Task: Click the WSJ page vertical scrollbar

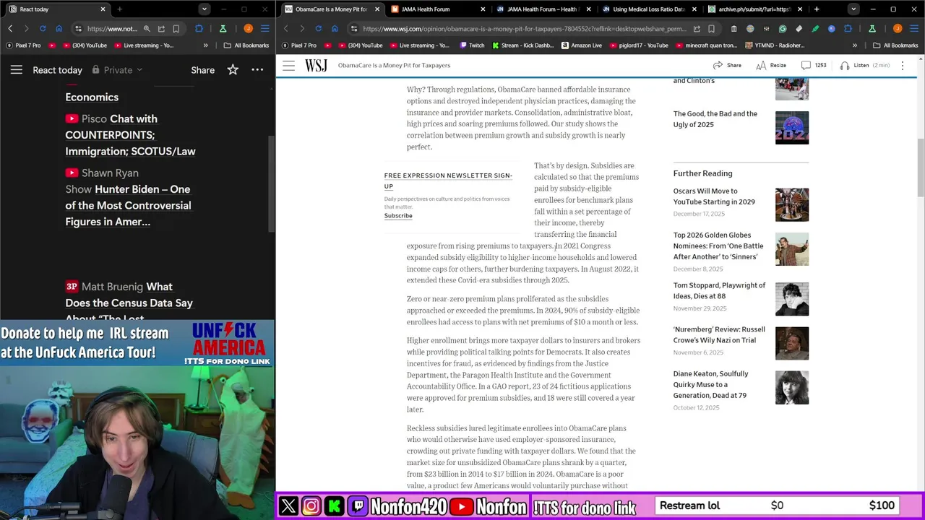Action: click(x=921, y=168)
